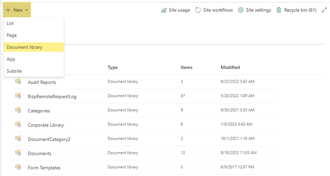This screenshot has height=176, width=330.
Task: Click the Audit Reports library icon
Action: pos(18,81)
